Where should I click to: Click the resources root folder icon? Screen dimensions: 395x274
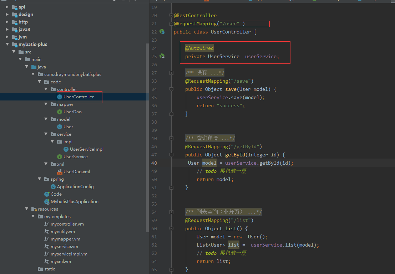[34, 209]
